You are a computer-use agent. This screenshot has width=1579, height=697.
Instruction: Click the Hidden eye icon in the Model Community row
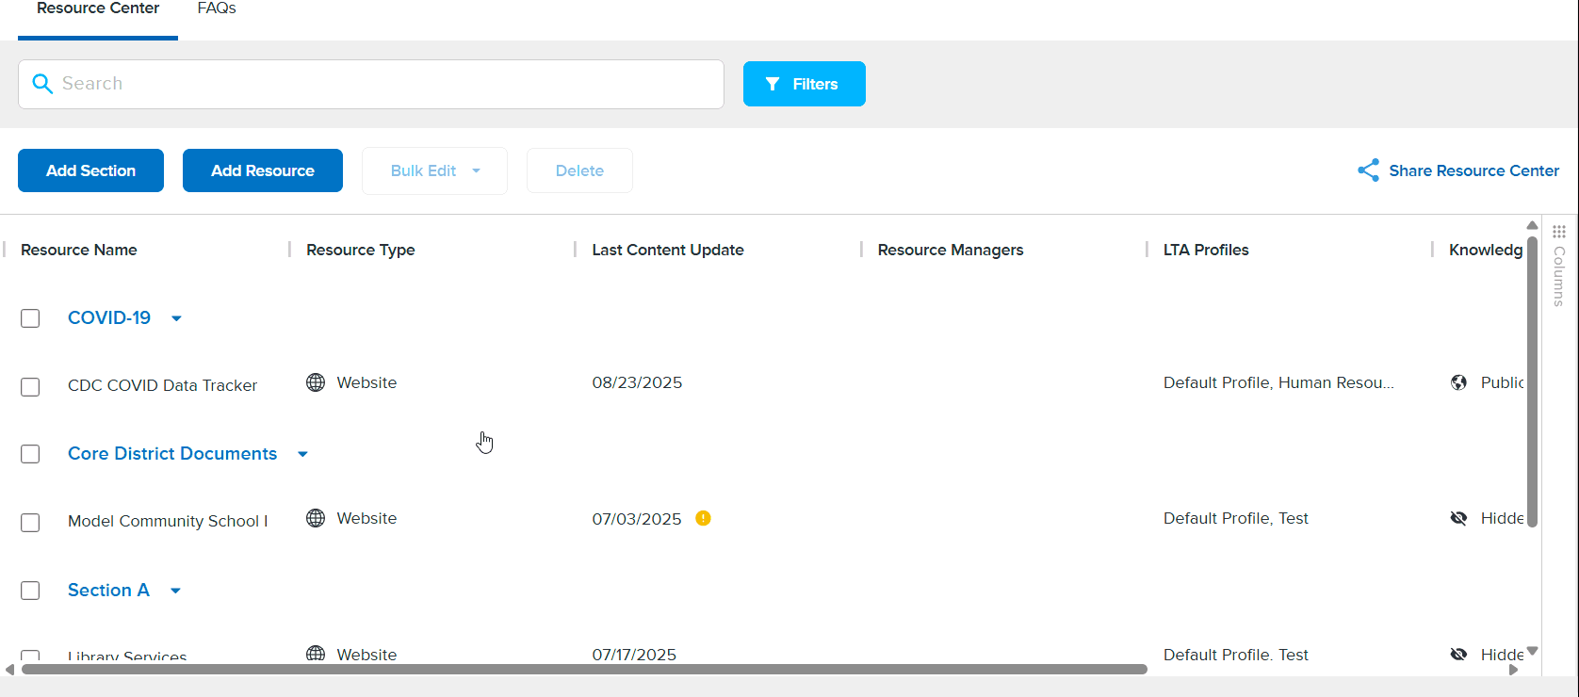1458,518
